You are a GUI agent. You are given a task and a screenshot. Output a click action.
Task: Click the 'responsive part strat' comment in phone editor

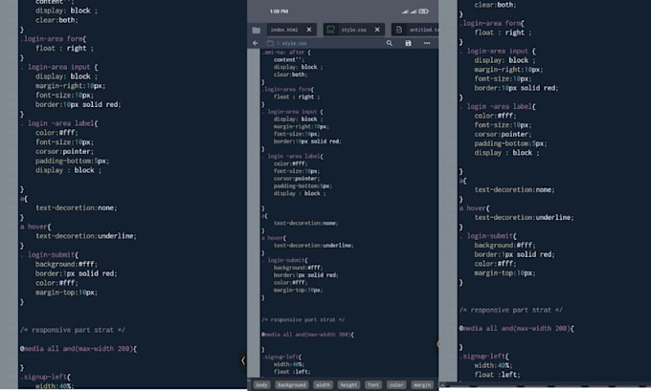(x=303, y=319)
